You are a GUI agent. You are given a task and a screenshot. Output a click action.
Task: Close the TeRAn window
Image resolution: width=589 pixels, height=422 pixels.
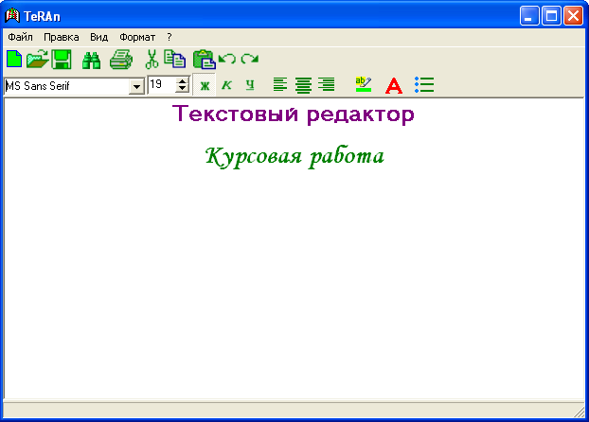573,16
